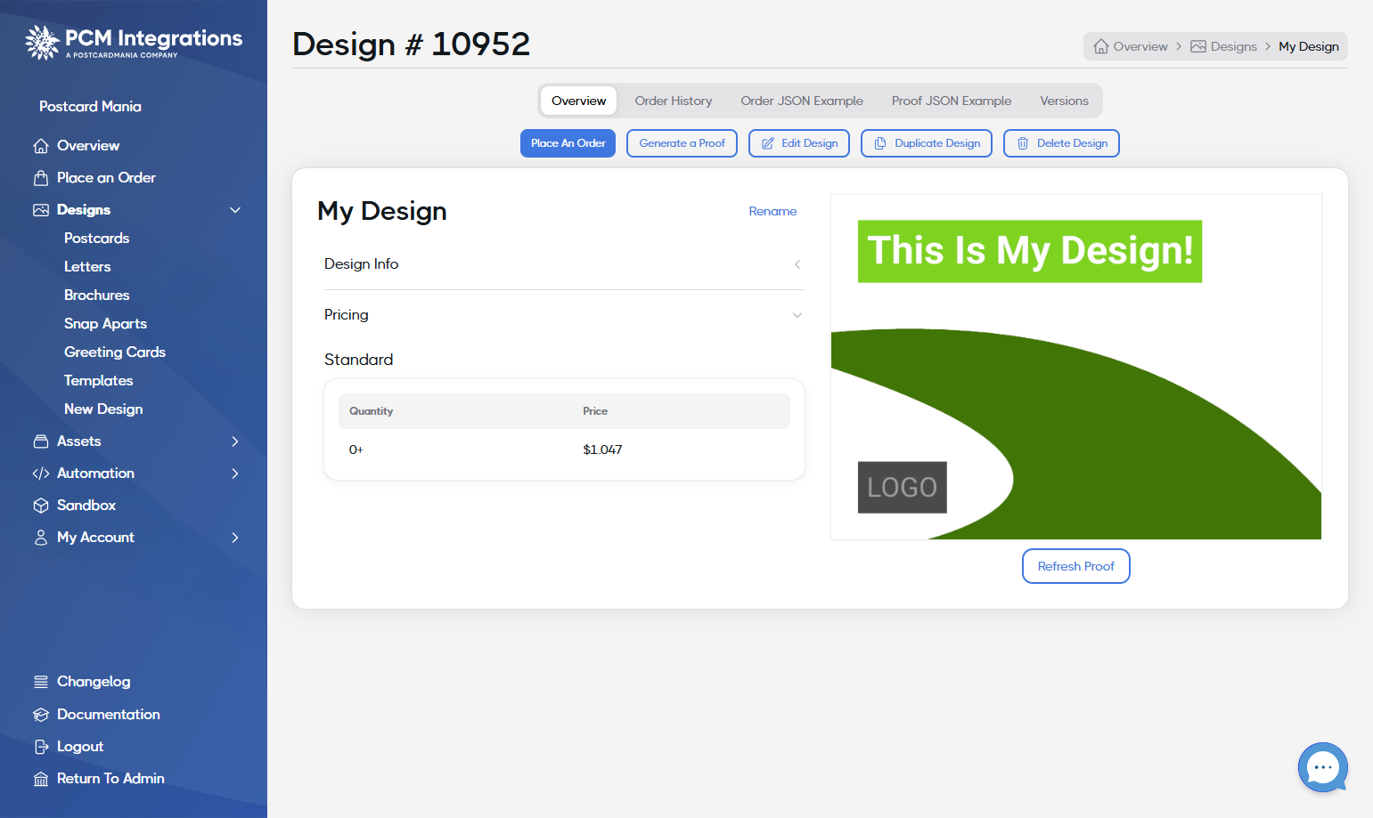
Task: Collapse the Designs sidebar submenu chevron
Action: 235,210
